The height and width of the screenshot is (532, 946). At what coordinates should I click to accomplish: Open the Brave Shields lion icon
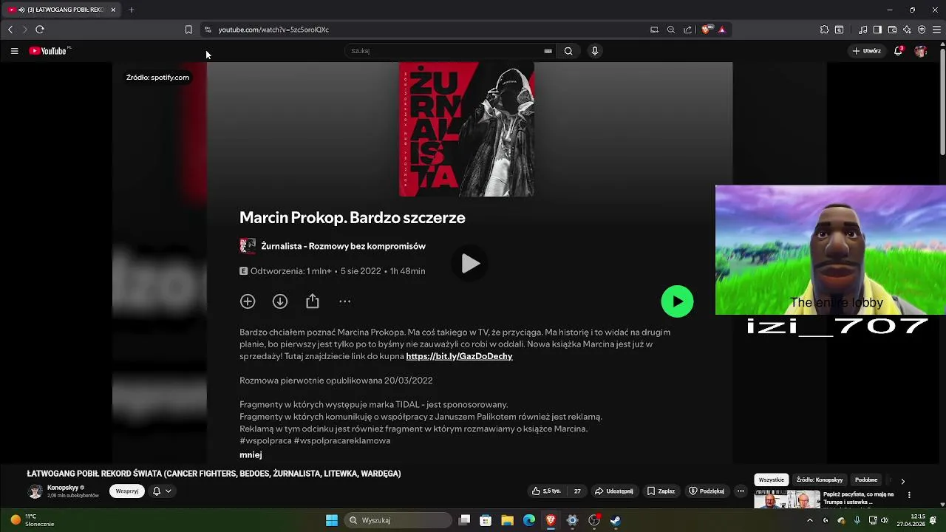(x=707, y=30)
